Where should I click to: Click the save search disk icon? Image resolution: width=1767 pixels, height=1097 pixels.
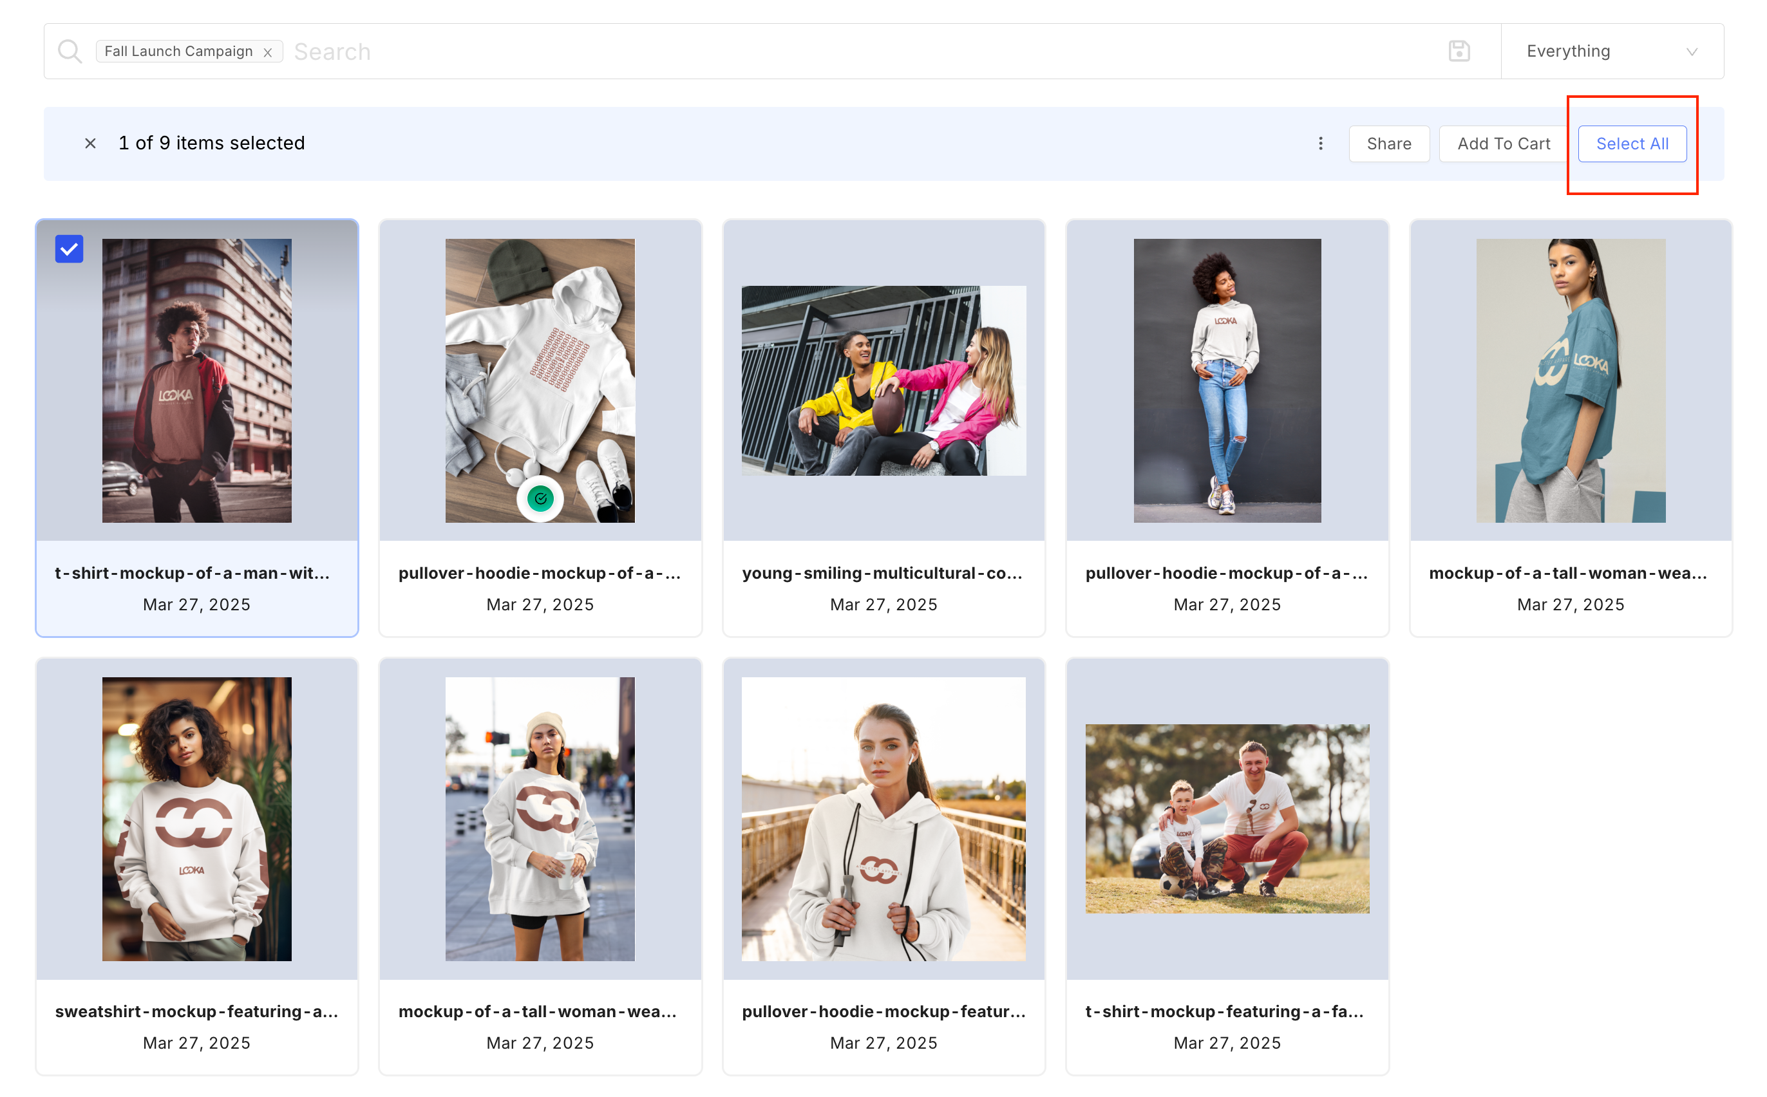pyautogui.click(x=1459, y=52)
